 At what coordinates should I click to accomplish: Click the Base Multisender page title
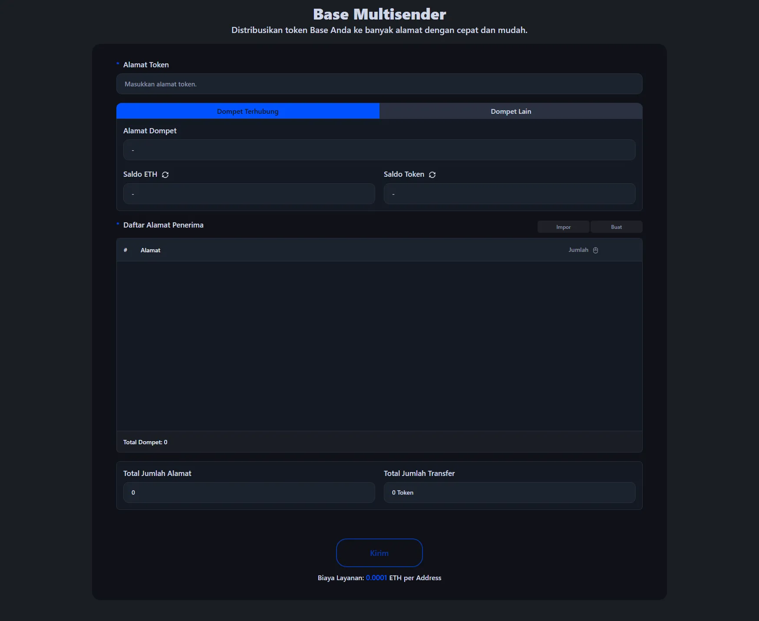pyautogui.click(x=379, y=14)
